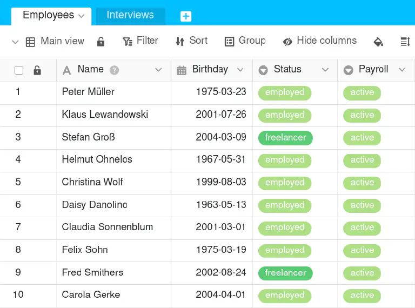The image size is (415, 308).
Task: Expand the Payroll column dropdown arrow
Action: [x=401, y=70]
